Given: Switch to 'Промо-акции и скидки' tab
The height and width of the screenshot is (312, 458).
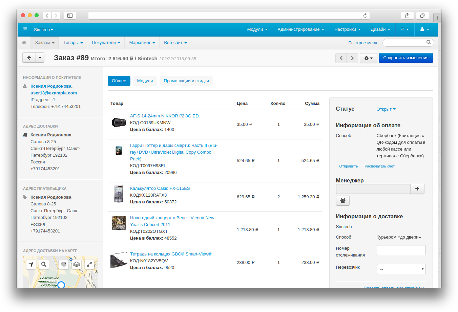Looking at the screenshot, I should point(186,81).
